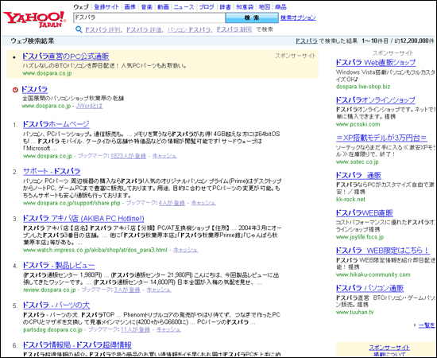Image resolution: width=437 pixels, height=358 pixels.
Task: Open cached copy of ドスパラホームページ result
Action: (164, 156)
